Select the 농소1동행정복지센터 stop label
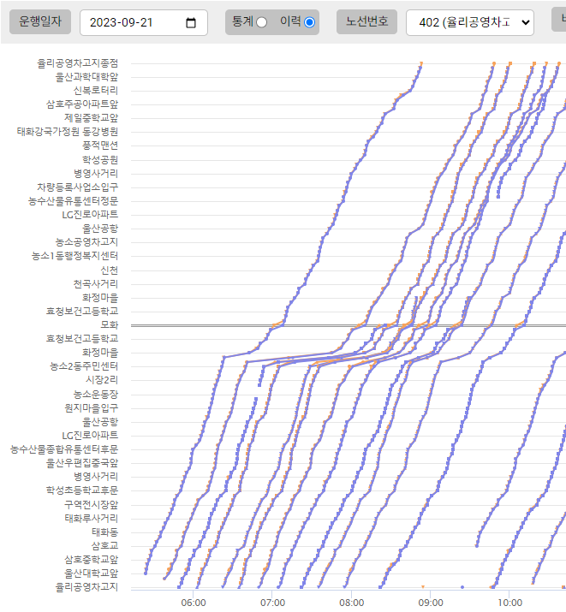 (75, 256)
